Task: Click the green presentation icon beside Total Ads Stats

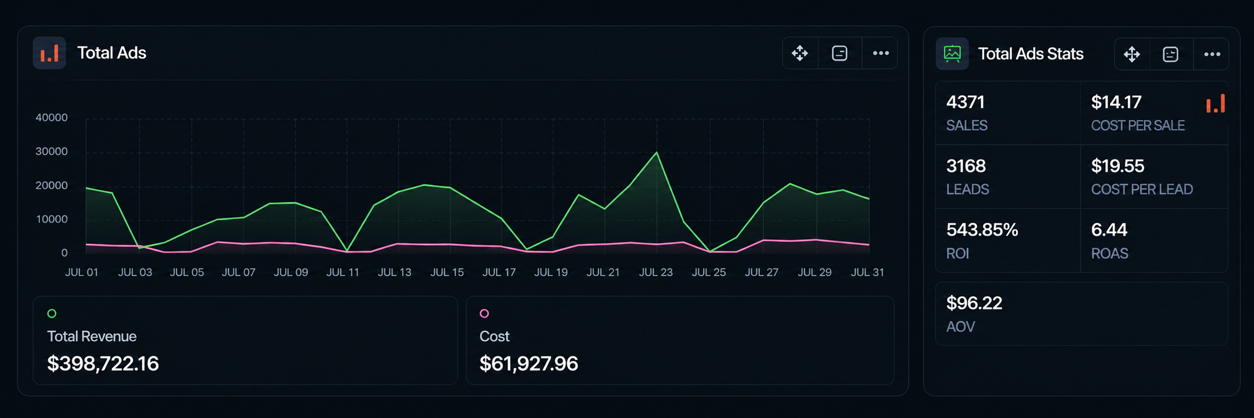Action: tap(952, 54)
